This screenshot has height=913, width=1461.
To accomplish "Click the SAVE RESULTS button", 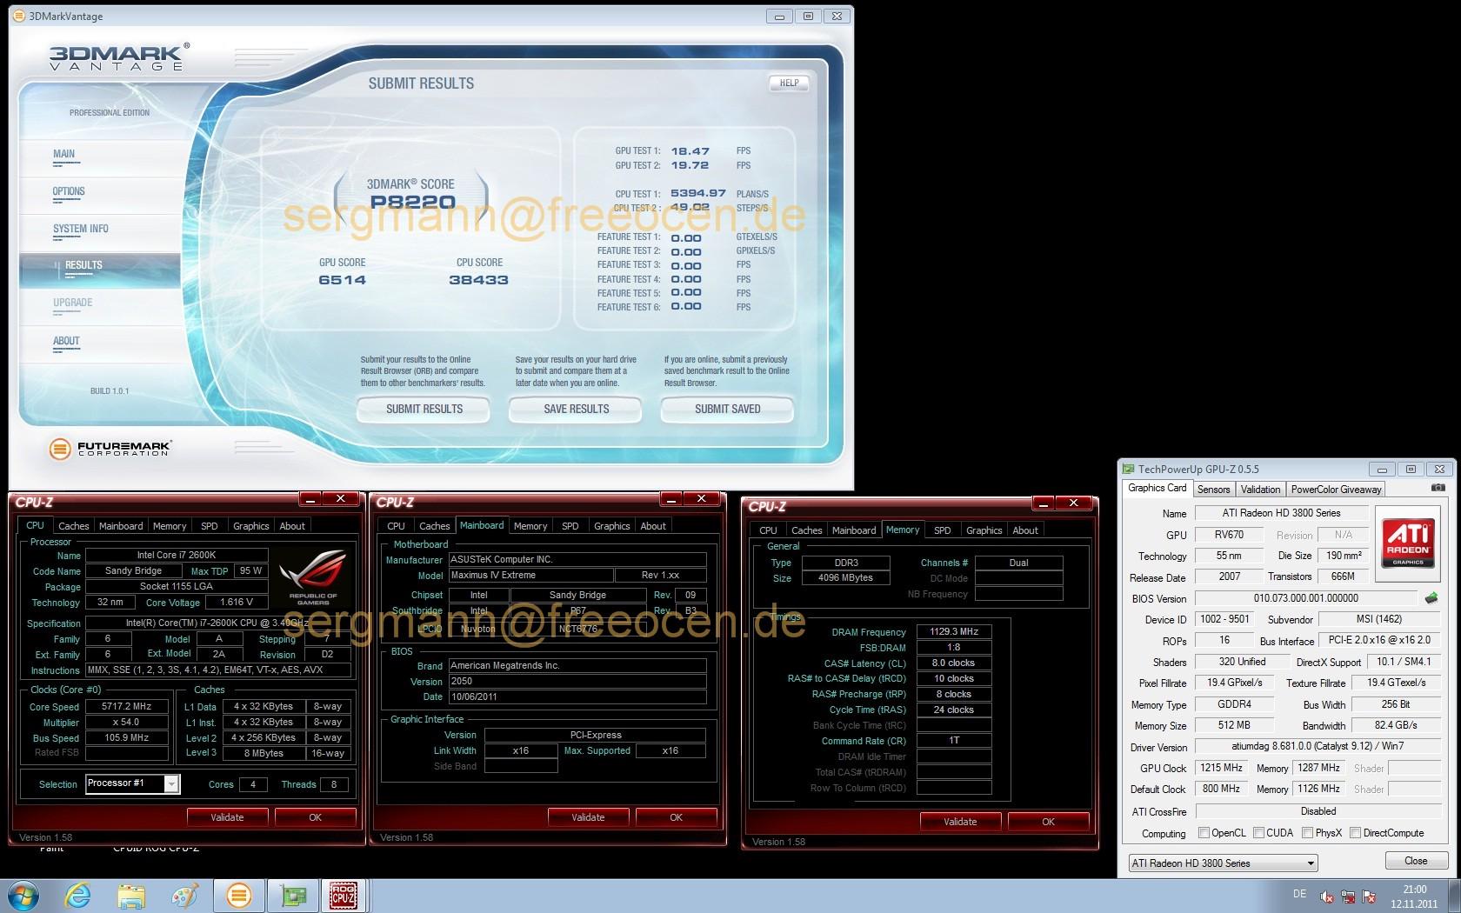I will pos(576,409).
